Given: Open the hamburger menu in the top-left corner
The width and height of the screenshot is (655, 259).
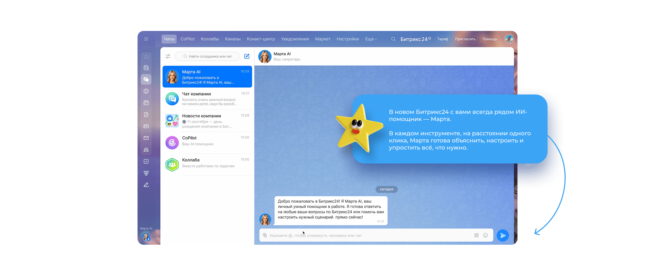Looking at the screenshot, I should [x=146, y=39].
